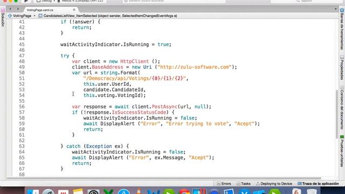The image size is (345, 194).
Task: Show the Tasks pad
Action: (x=243, y=184)
